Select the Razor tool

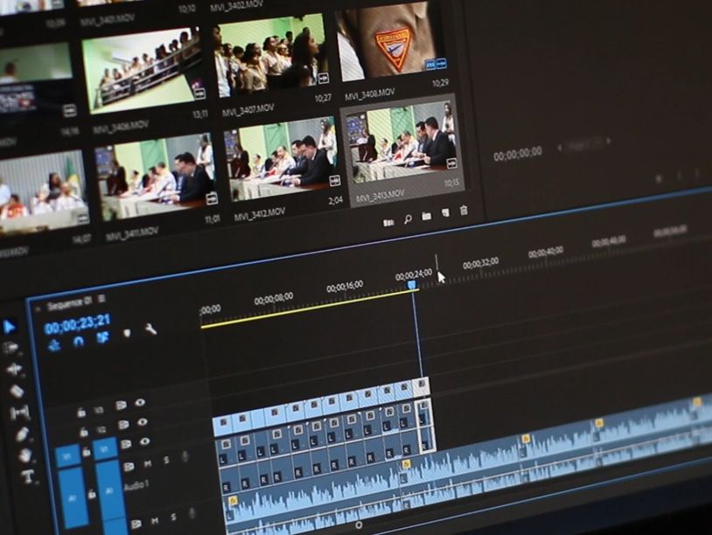[x=17, y=391]
